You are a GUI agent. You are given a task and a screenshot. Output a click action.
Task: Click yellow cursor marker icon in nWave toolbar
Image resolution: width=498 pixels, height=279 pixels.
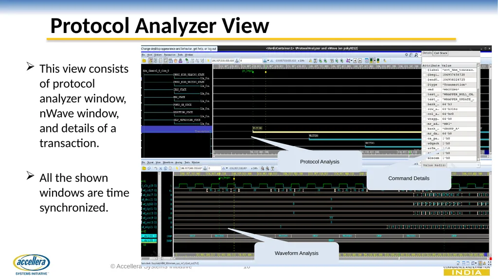click(x=177, y=168)
